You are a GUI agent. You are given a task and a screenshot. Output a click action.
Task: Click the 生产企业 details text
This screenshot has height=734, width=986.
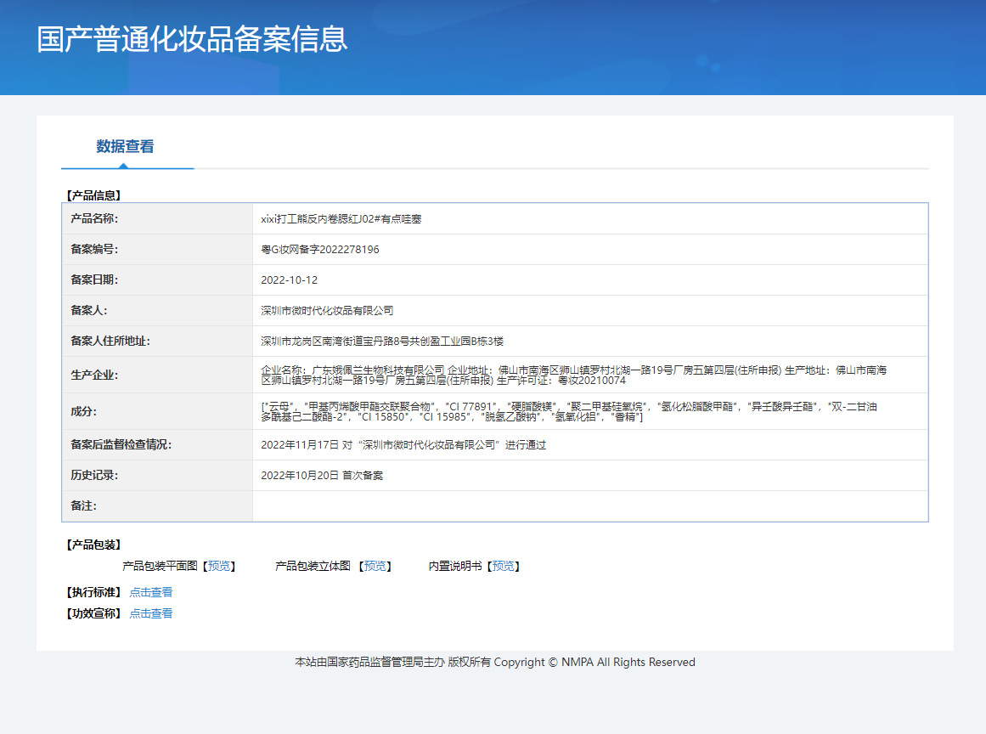573,375
